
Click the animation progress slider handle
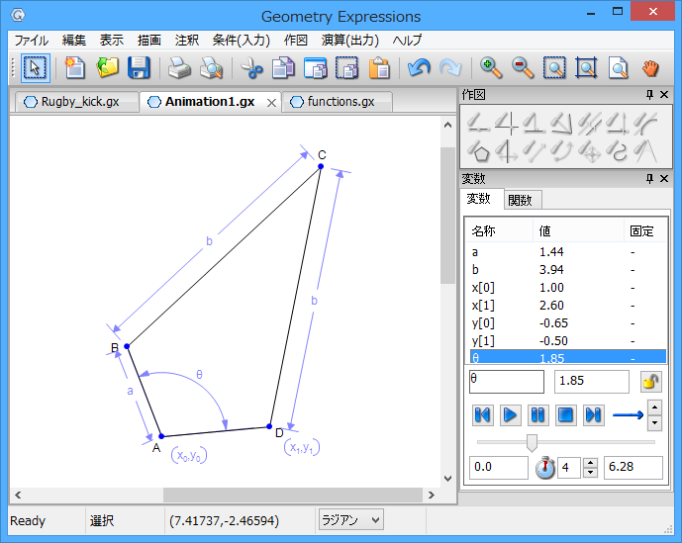pyautogui.click(x=532, y=441)
